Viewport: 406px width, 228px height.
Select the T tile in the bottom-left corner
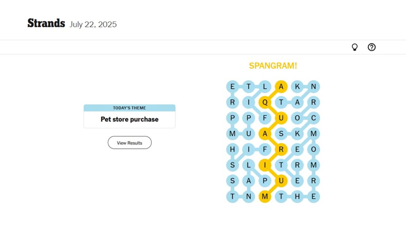[232, 196]
